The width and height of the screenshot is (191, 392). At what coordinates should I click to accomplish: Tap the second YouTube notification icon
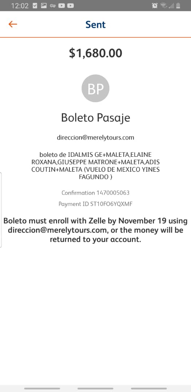point(71,6)
